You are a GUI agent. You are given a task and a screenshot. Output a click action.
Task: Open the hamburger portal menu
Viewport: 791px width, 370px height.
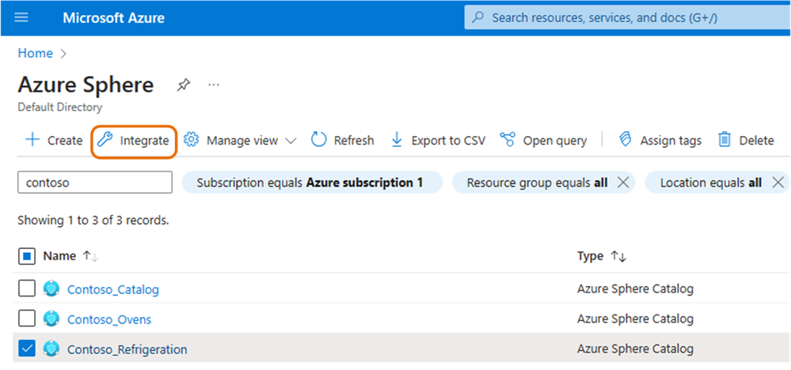21,17
